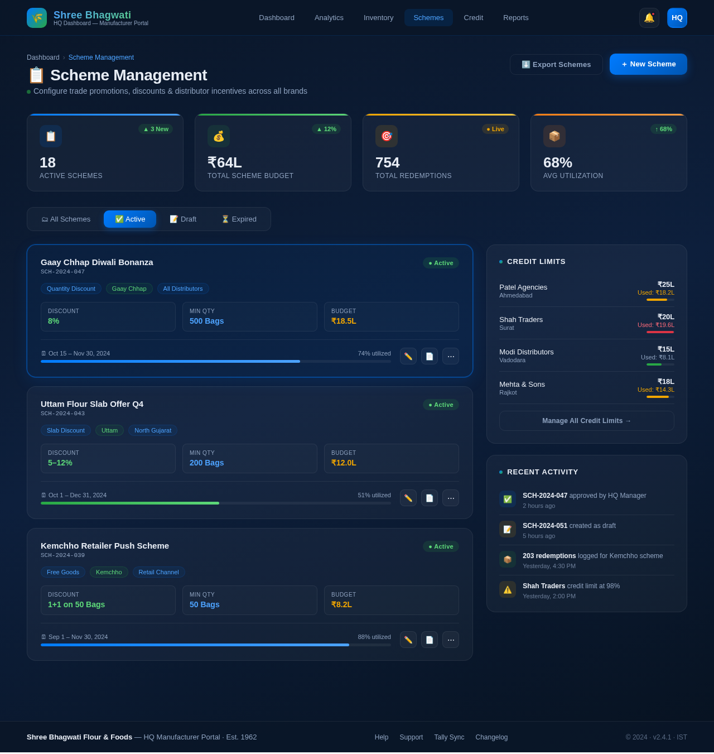Open the notifications bell
This screenshot has height=754, width=714.
point(649,18)
